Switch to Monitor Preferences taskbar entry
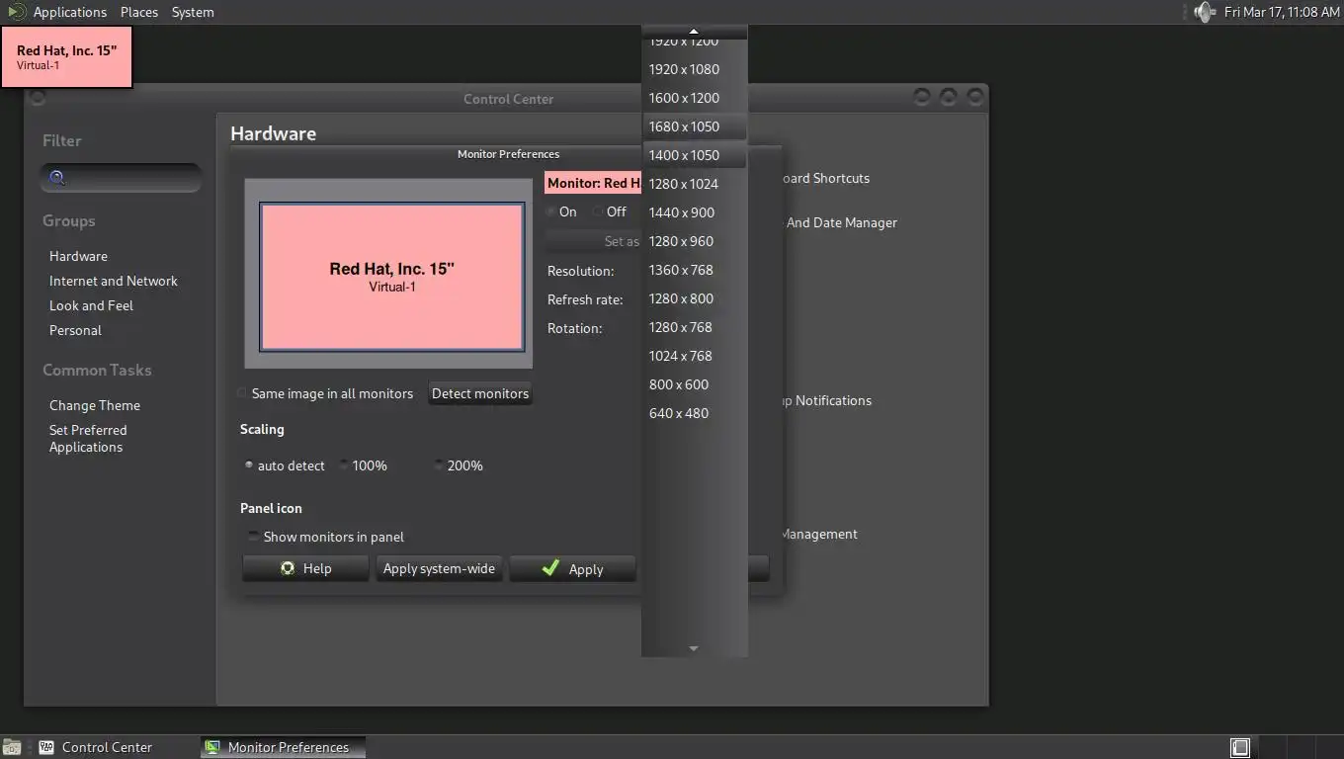1344x759 pixels. (283, 747)
